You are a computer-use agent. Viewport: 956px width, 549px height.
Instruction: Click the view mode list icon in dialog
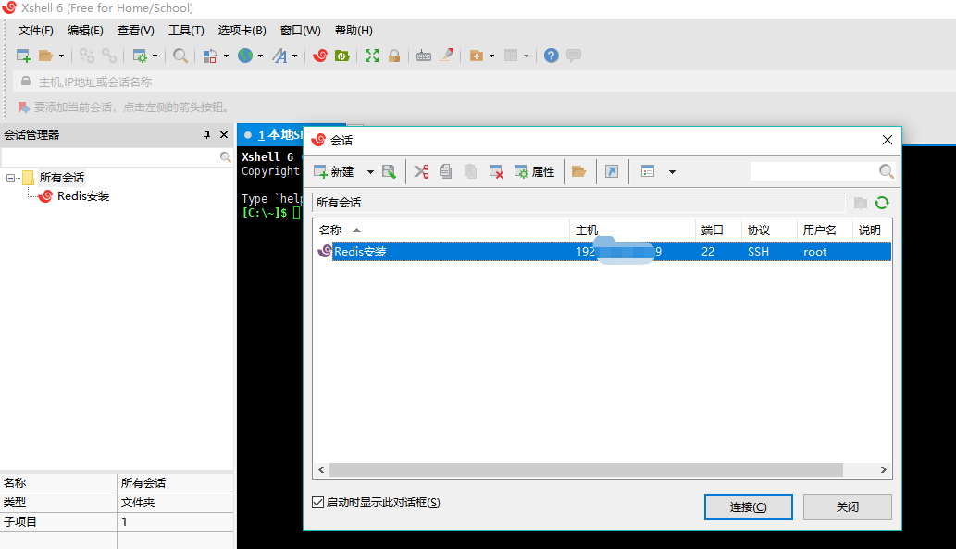(x=648, y=171)
